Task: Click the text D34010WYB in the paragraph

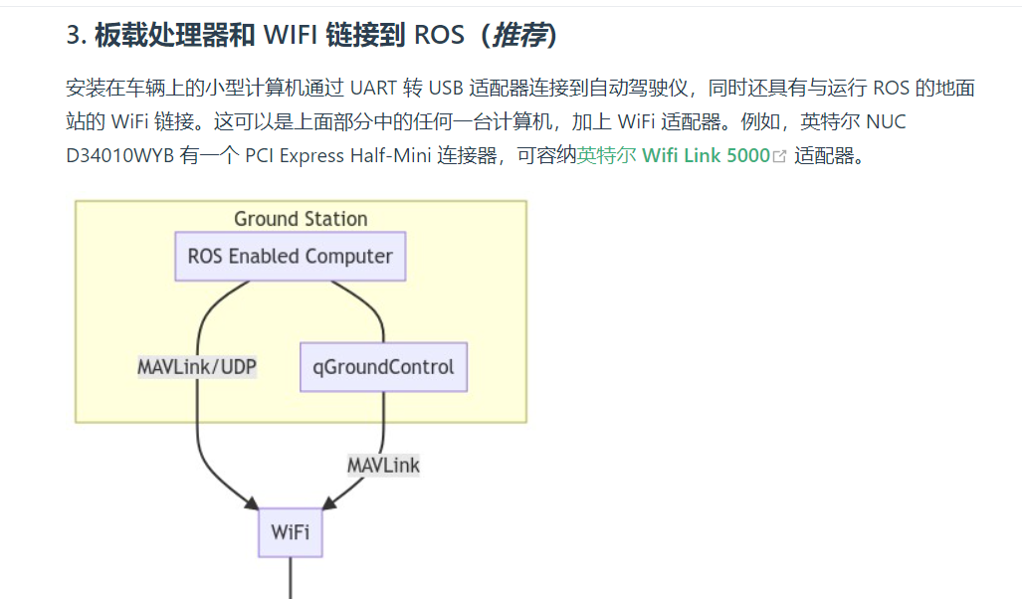Action: (x=120, y=156)
